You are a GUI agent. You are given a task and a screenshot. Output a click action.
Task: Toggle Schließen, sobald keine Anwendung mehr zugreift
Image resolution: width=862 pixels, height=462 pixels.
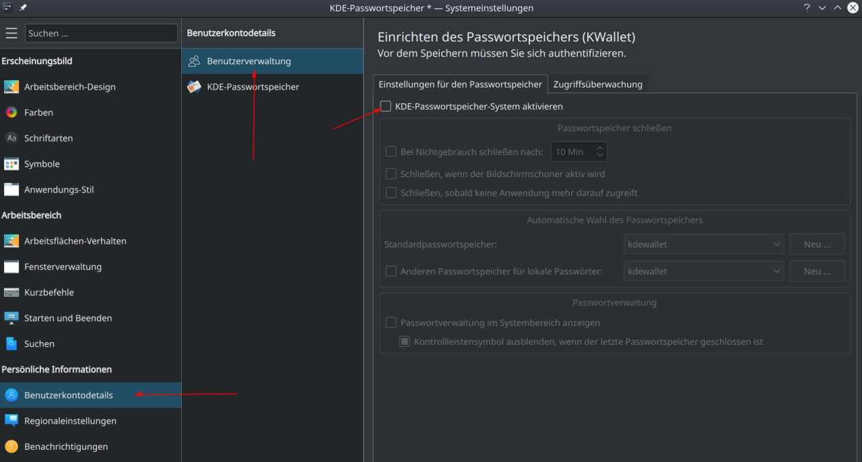pyautogui.click(x=391, y=193)
